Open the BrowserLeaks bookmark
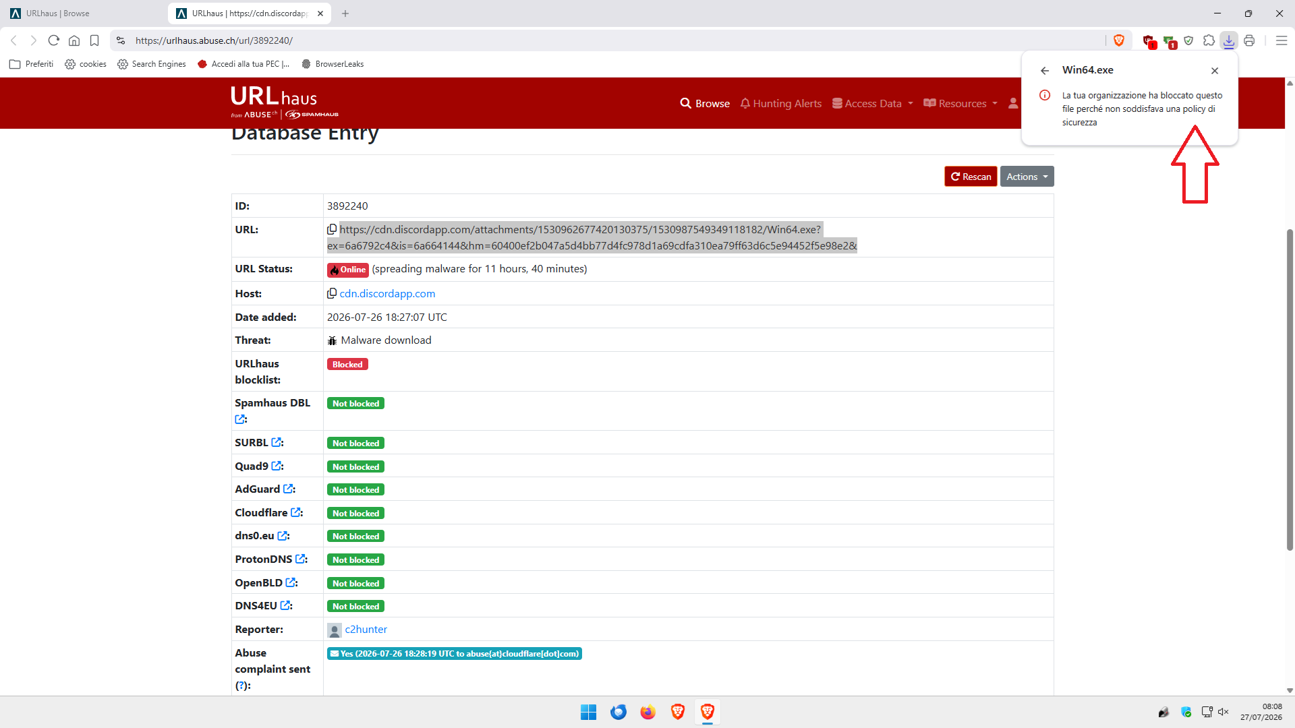 click(333, 64)
